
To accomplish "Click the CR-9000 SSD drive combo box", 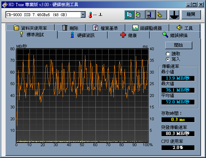I will pyautogui.click(x=45, y=15).
